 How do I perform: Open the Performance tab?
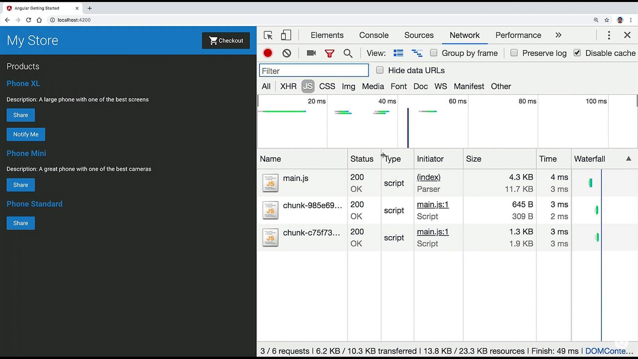tap(518, 35)
